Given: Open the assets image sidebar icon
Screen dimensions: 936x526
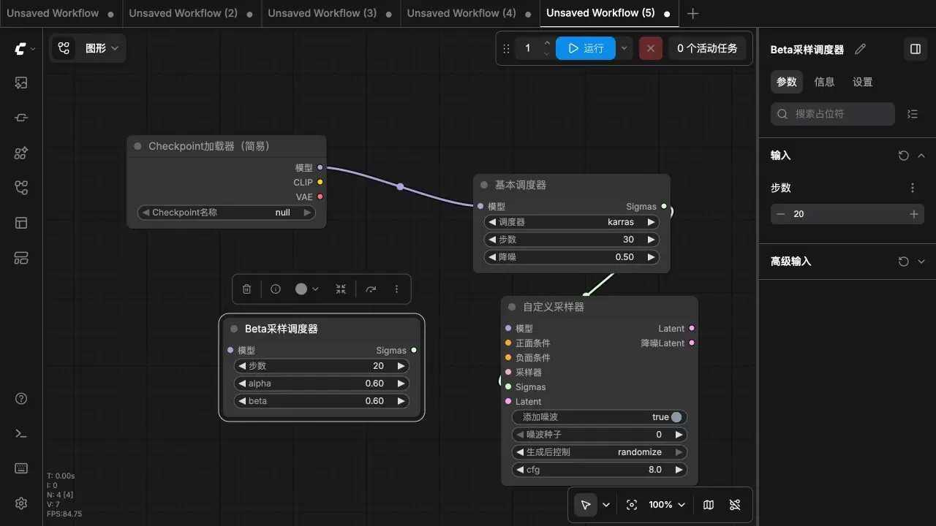Looking at the screenshot, I should click(21, 83).
